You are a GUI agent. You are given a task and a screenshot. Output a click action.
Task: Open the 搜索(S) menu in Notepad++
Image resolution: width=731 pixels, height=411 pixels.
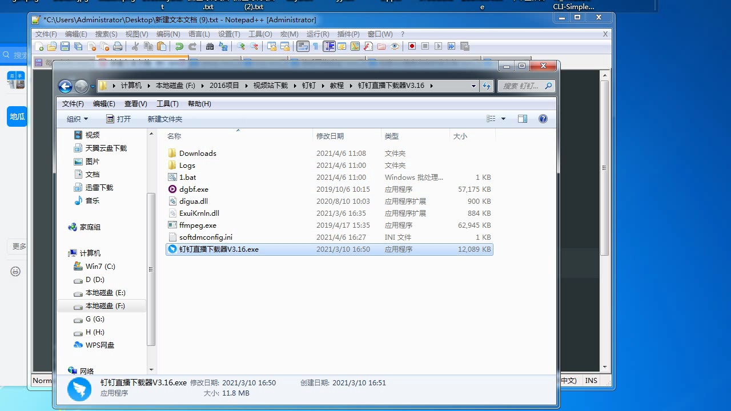106,34
